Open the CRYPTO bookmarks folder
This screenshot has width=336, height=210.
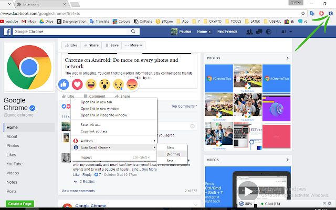[x=213, y=21]
